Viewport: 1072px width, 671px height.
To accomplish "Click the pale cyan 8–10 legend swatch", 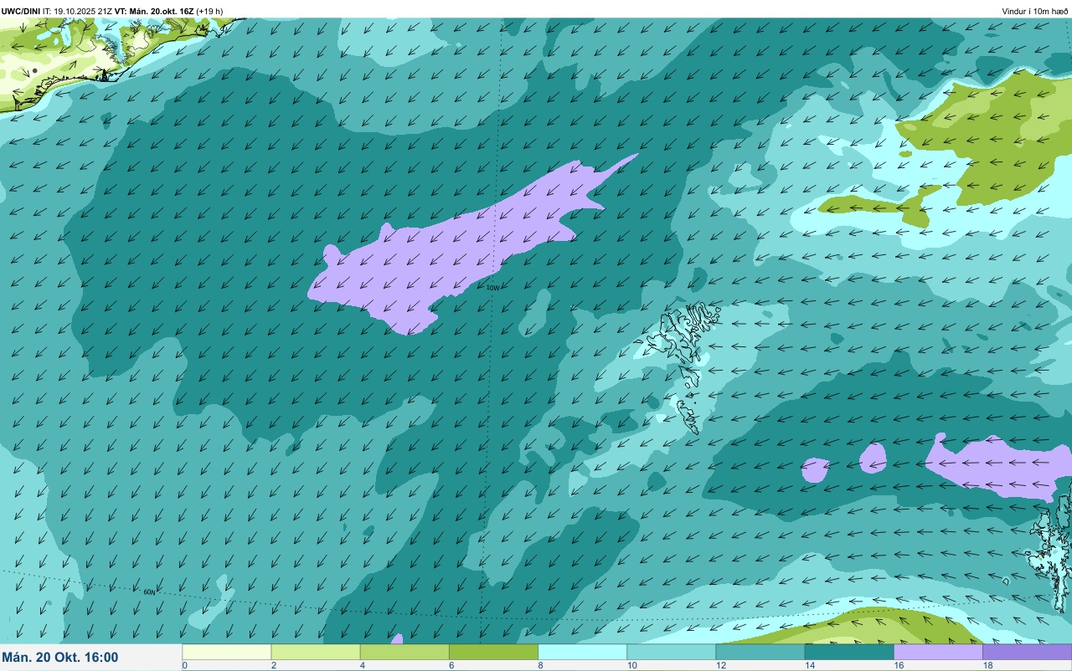I will (x=582, y=652).
